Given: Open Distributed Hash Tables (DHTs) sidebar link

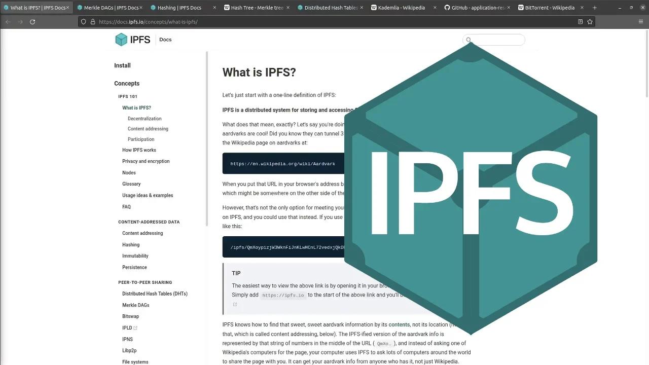Looking at the screenshot, I should tap(155, 294).
